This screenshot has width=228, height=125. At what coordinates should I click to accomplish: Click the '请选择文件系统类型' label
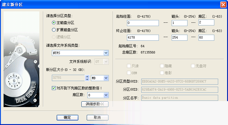tap(63, 45)
